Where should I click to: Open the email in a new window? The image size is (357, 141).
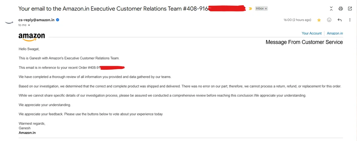350,9
